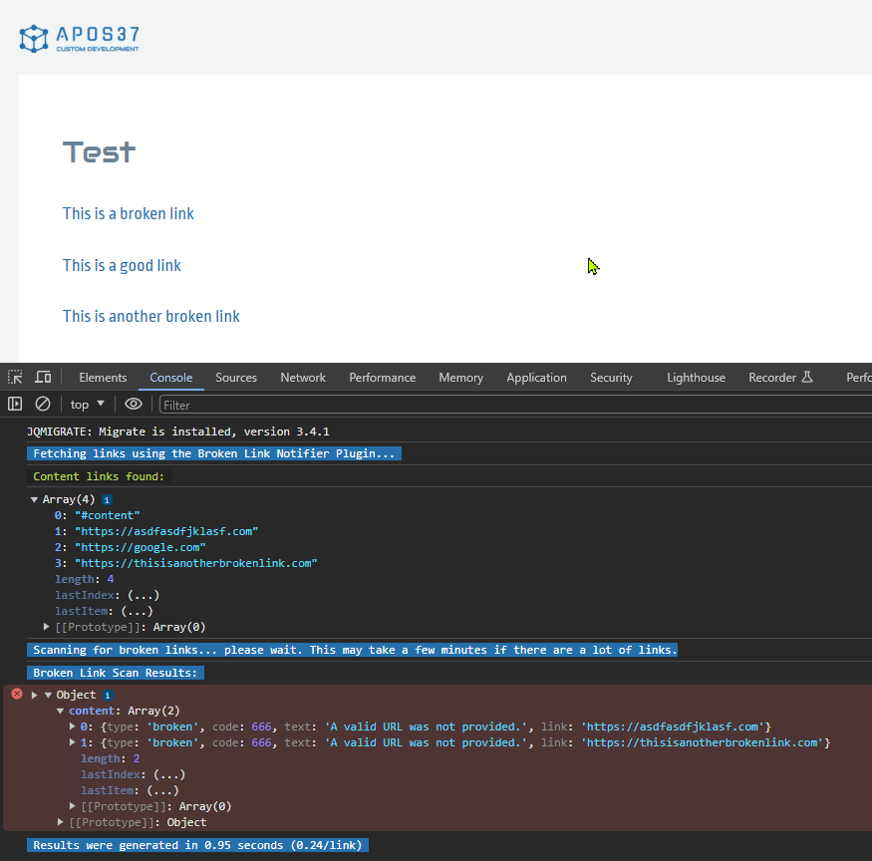The image size is (872, 861).
Task: Click the APOS37 site logo
Action: pos(79,38)
